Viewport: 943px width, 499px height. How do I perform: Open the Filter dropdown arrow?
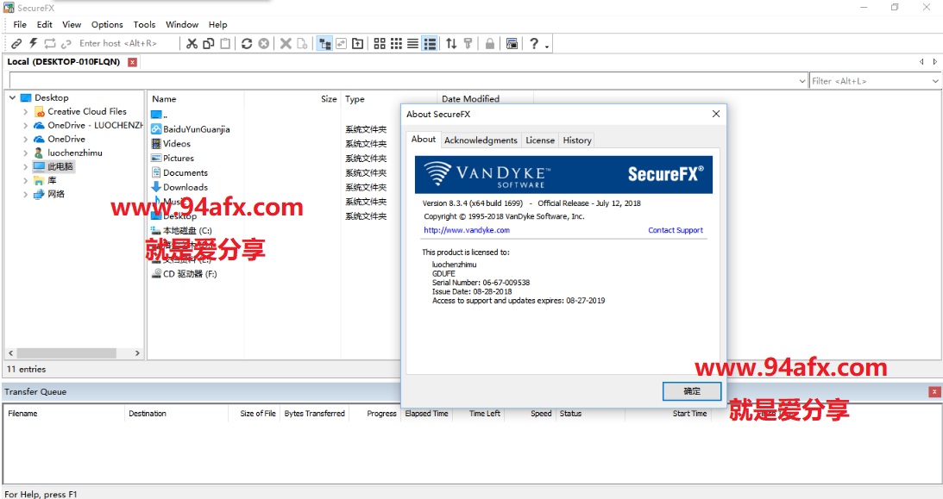(x=935, y=81)
